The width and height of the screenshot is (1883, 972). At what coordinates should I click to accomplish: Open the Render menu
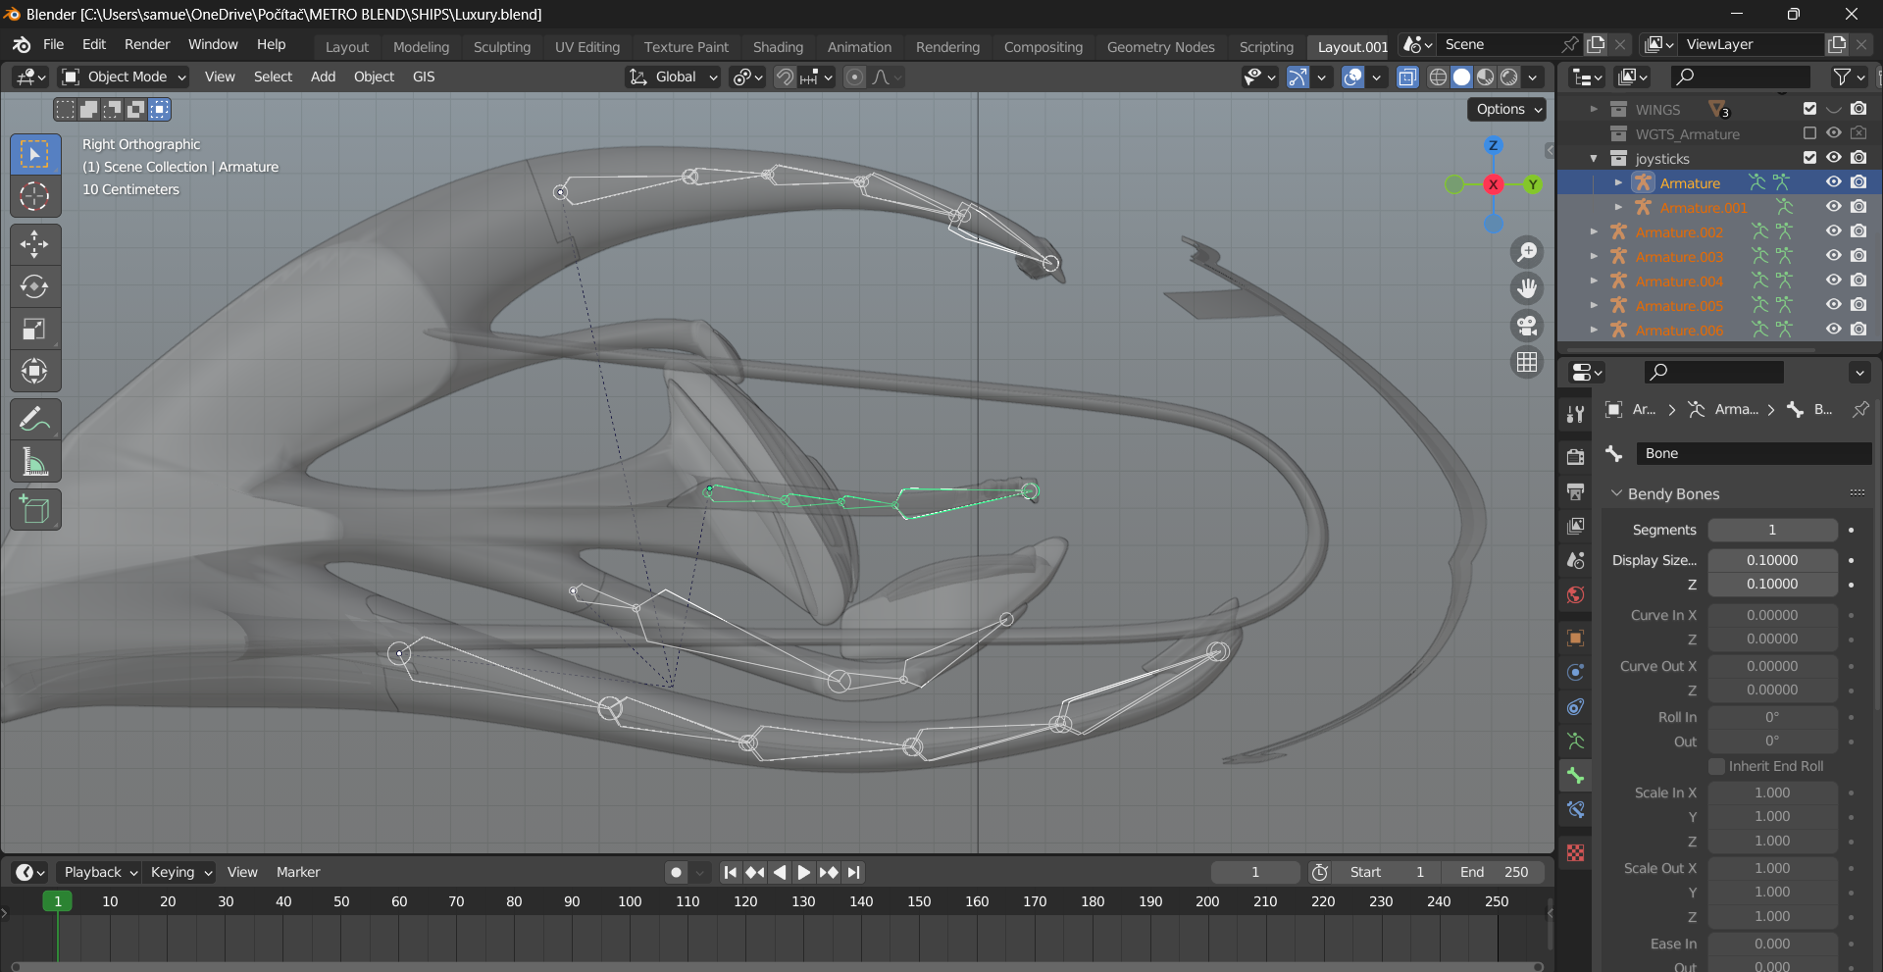point(147,44)
